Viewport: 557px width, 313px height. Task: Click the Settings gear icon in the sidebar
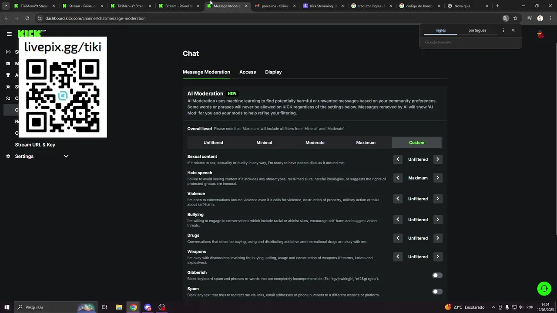pos(8,156)
